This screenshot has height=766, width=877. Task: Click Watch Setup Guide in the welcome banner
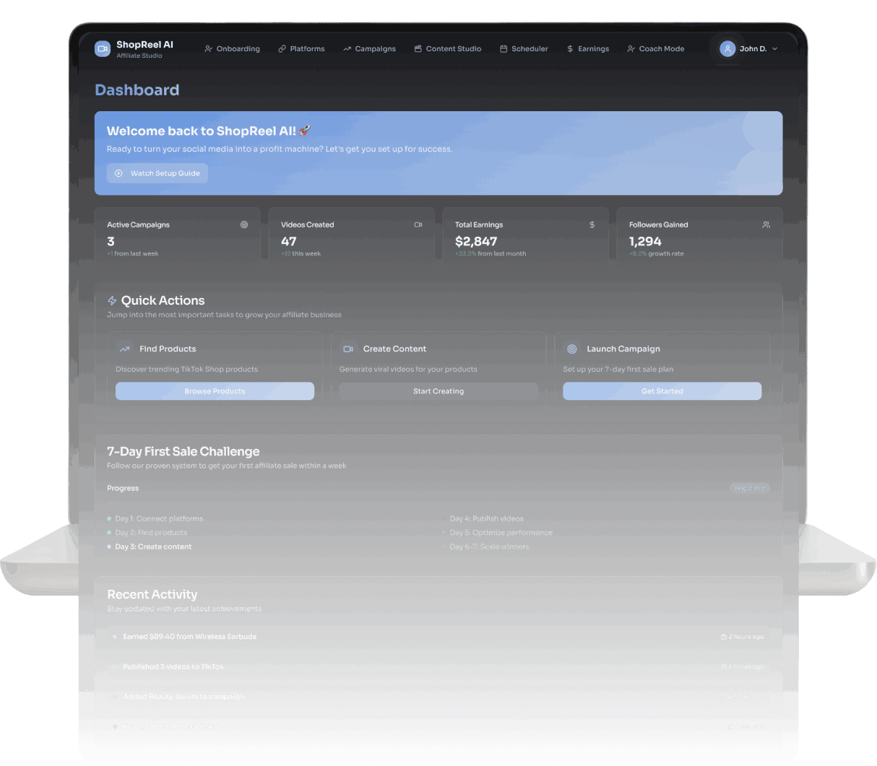pos(157,173)
